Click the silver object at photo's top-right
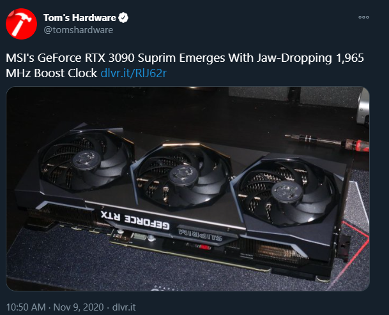The image size is (389, 315). [363, 107]
